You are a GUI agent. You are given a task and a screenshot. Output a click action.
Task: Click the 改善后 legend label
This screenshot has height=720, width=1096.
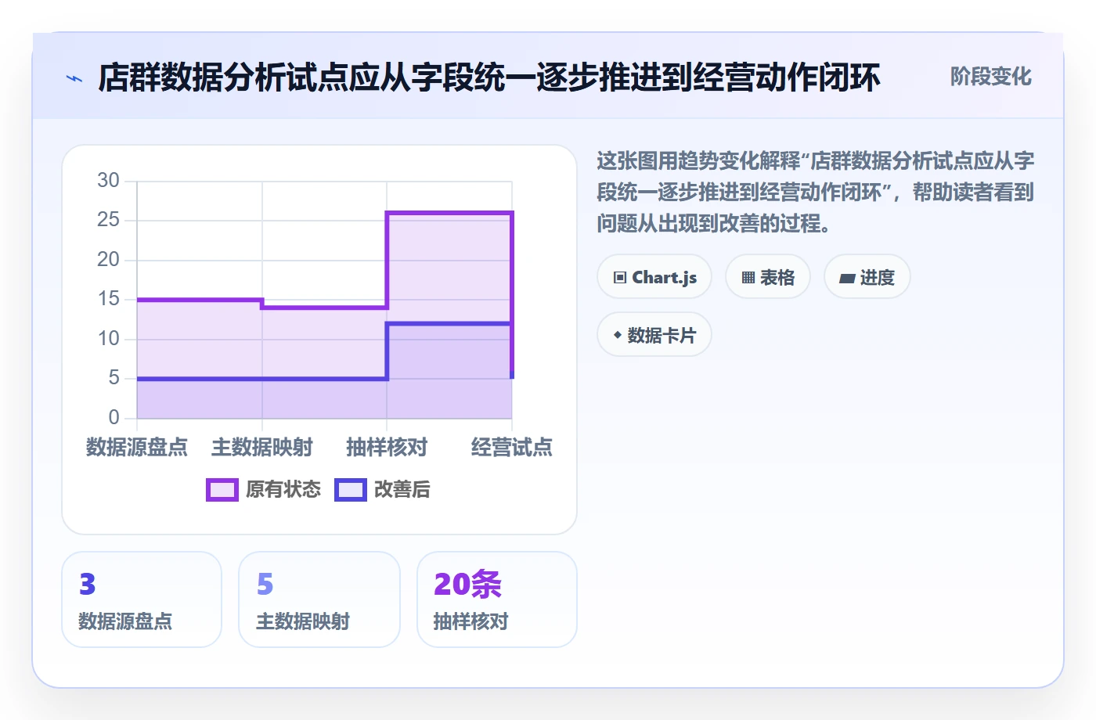(402, 490)
